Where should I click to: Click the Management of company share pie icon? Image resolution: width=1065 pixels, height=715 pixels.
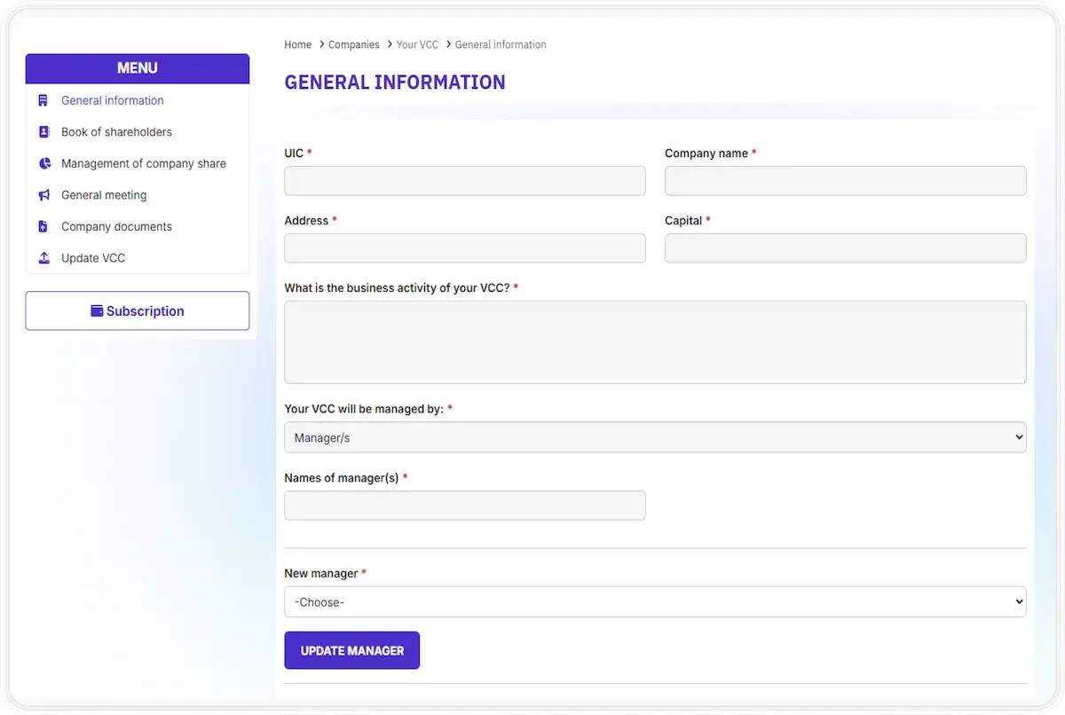[43, 163]
